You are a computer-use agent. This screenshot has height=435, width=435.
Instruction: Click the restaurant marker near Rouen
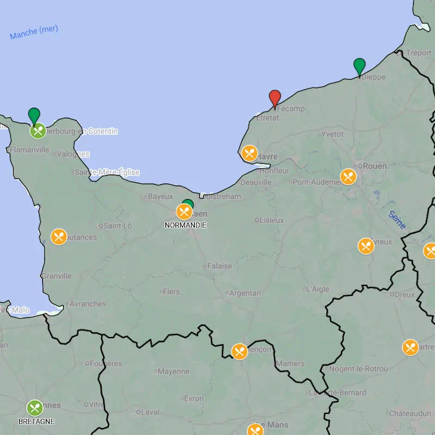tap(348, 177)
